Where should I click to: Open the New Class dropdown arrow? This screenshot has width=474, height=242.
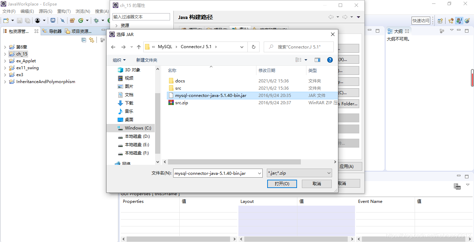[87, 21]
